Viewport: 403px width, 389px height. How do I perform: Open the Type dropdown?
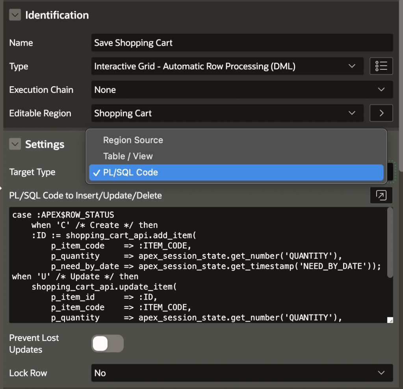(x=352, y=66)
